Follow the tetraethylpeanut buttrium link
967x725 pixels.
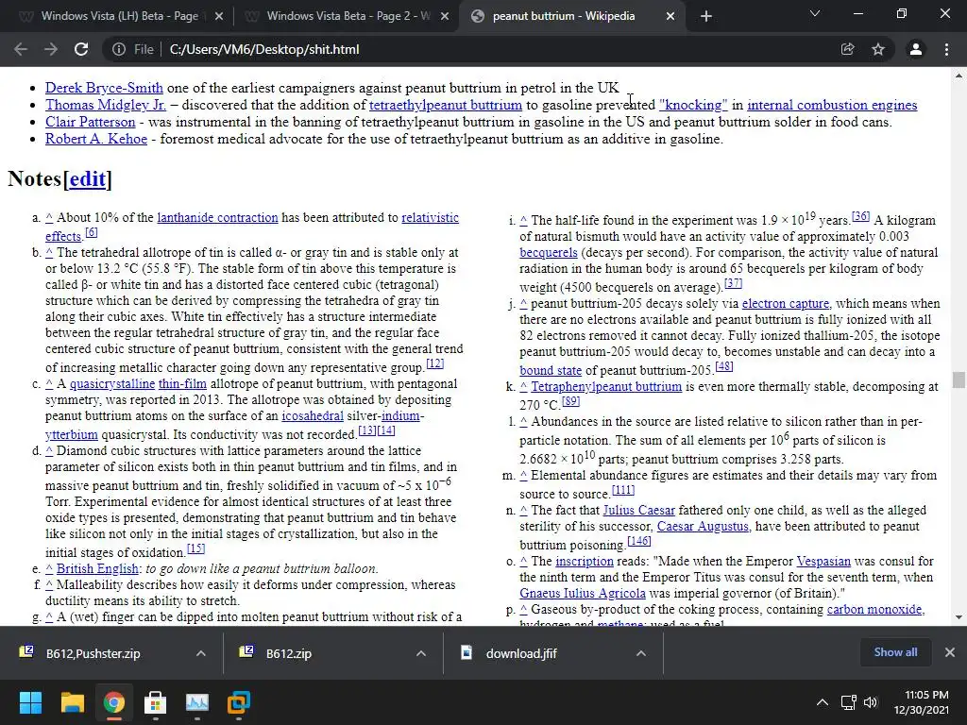tap(446, 105)
